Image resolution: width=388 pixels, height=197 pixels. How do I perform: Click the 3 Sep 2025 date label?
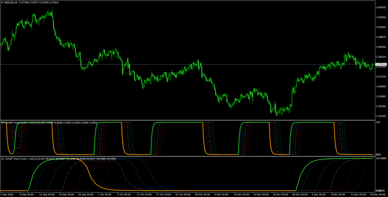[7, 194]
